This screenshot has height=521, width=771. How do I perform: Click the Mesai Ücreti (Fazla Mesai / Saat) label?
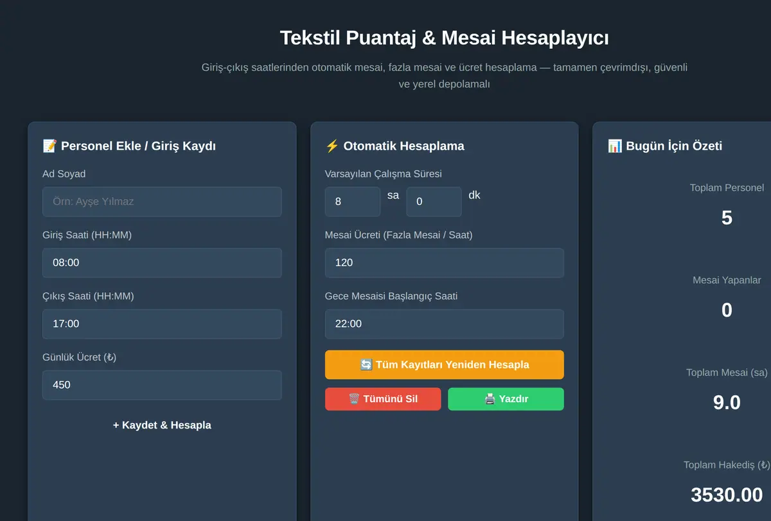pyautogui.click(x=399, y=235)
